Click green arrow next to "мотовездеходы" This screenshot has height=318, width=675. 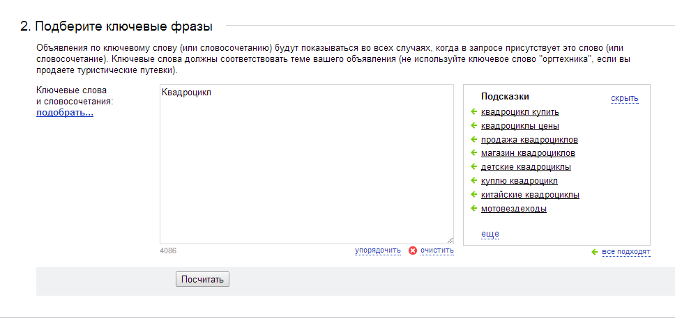(473, 209)
